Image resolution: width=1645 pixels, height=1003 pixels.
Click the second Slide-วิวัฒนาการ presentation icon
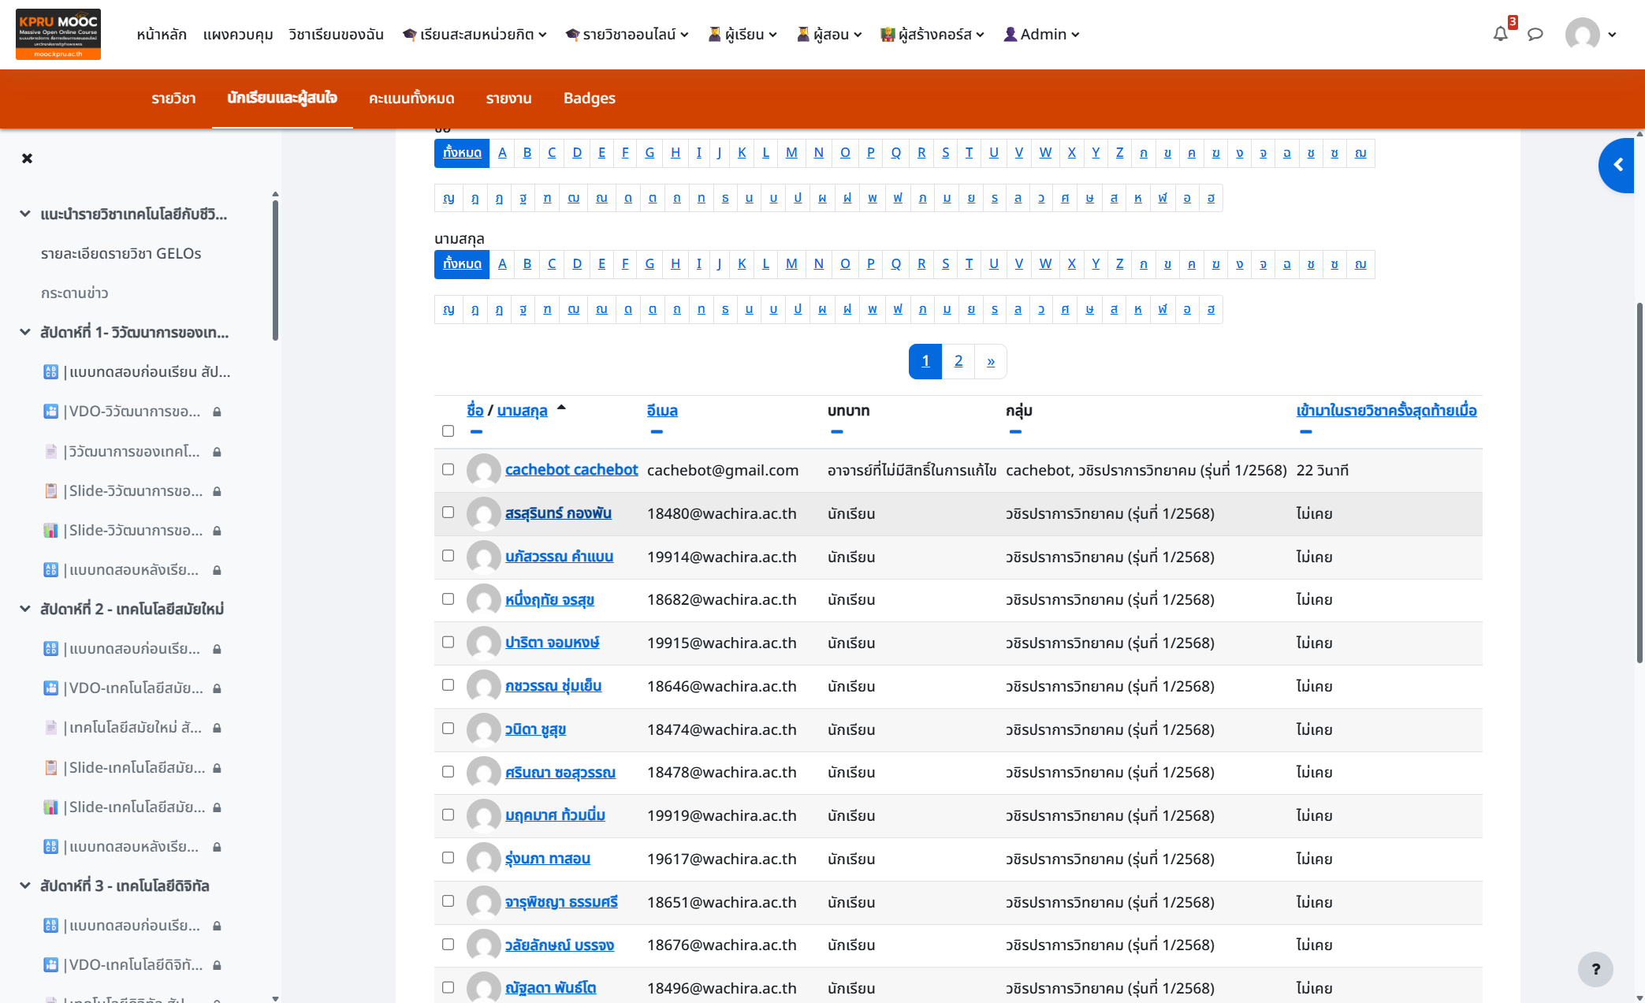tap(50, 530)
